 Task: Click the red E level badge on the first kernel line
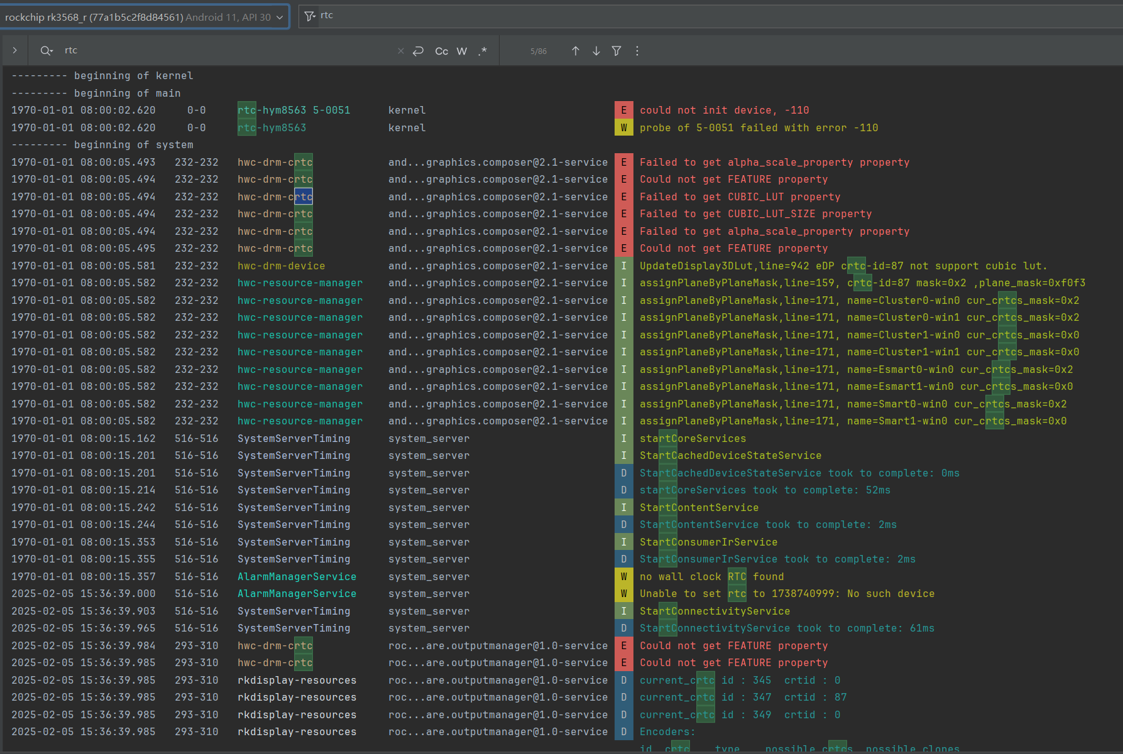click(623, 110)
